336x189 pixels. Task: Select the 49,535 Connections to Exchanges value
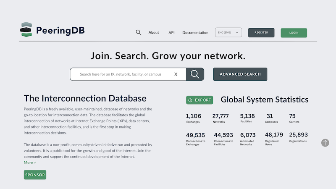click(x=195, y=135)
